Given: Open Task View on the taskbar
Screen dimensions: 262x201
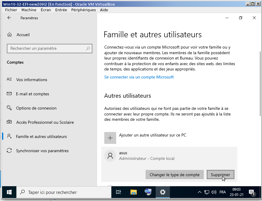Looking at the screenshot, I should 119,192.
